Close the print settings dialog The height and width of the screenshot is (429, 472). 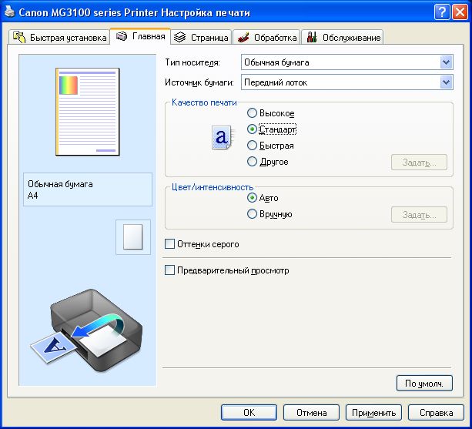[x=460, y=12]
